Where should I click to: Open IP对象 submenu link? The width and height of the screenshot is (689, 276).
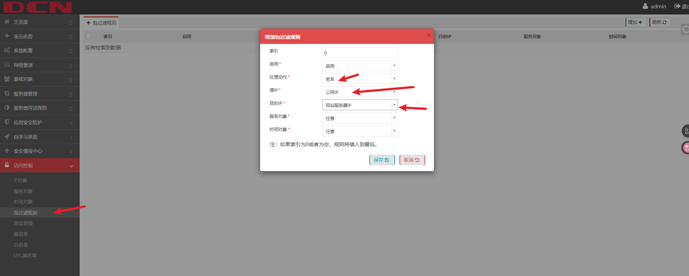(x=20, y=180)
